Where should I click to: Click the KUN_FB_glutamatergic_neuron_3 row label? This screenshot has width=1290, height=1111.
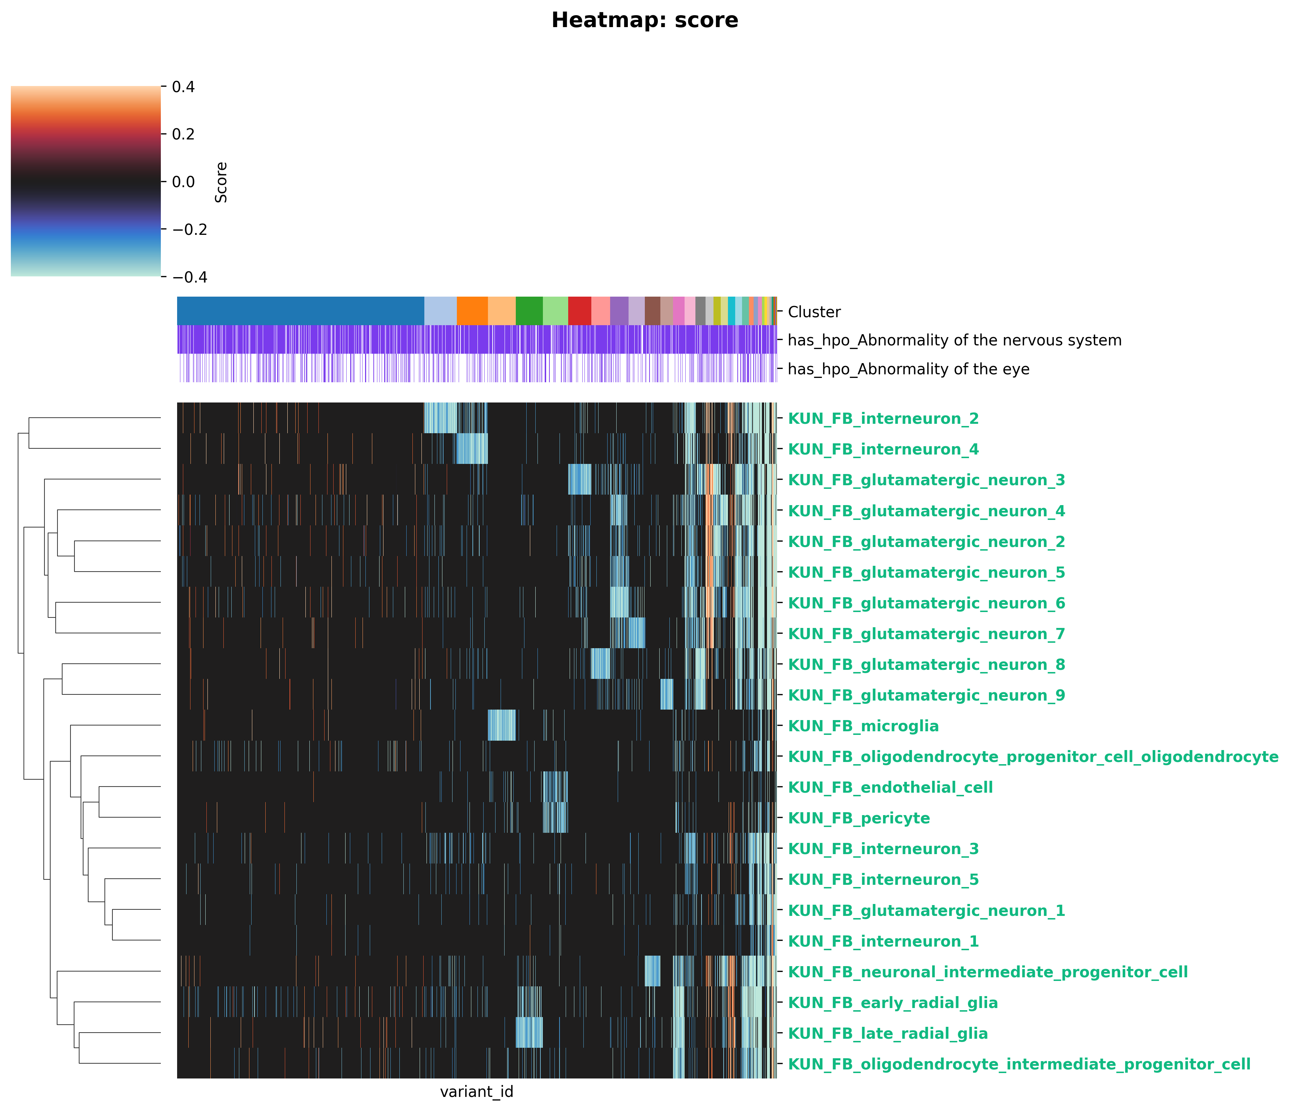click(926, 480)
